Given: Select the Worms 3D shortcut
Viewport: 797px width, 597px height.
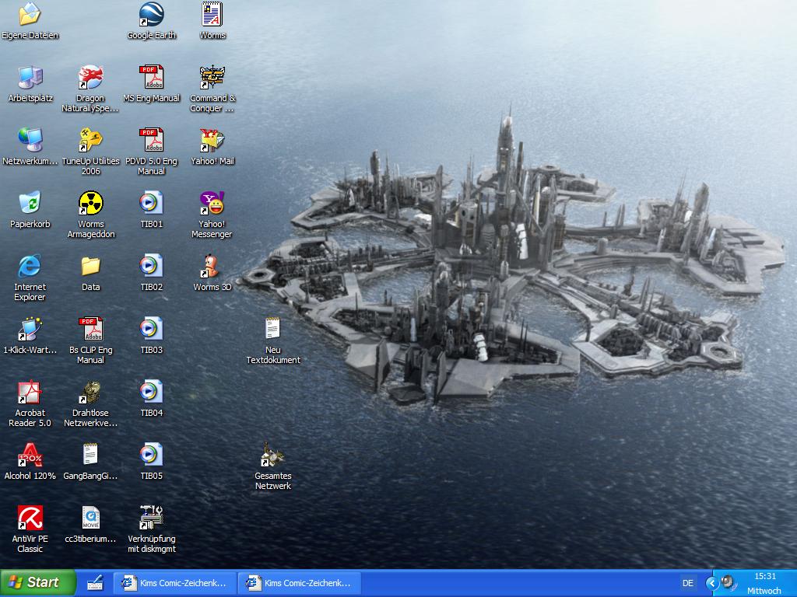Looking at the screenshot, I should [x=212, y=267].
